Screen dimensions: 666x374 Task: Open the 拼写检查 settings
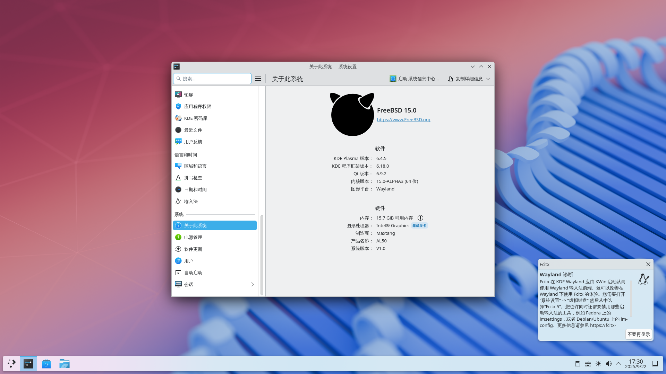pos(215,178)
